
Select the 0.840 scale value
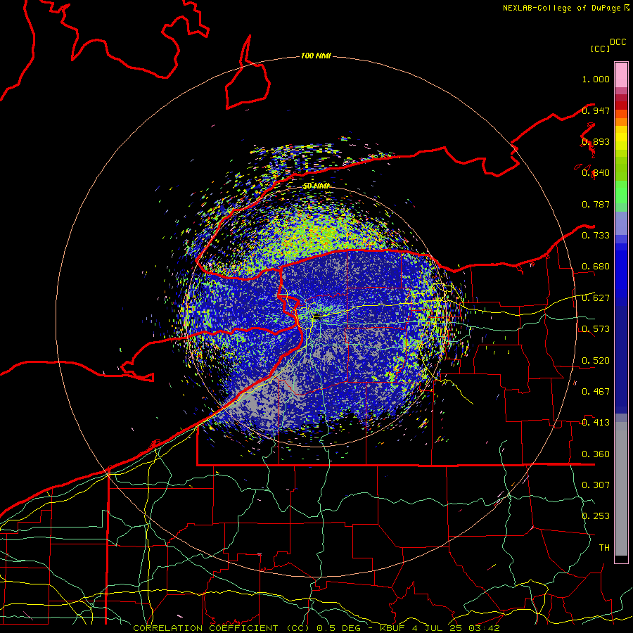click(596, 173)
